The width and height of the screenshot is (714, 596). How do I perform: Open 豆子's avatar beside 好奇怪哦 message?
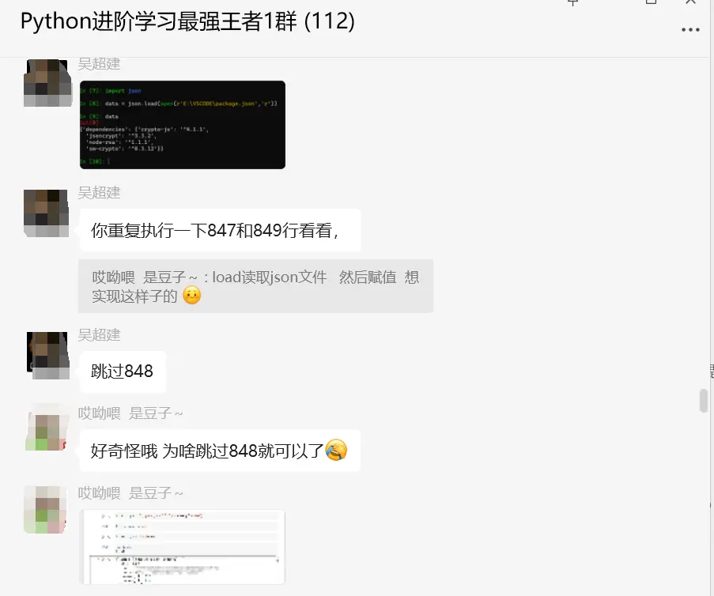[x=46, y=427]
